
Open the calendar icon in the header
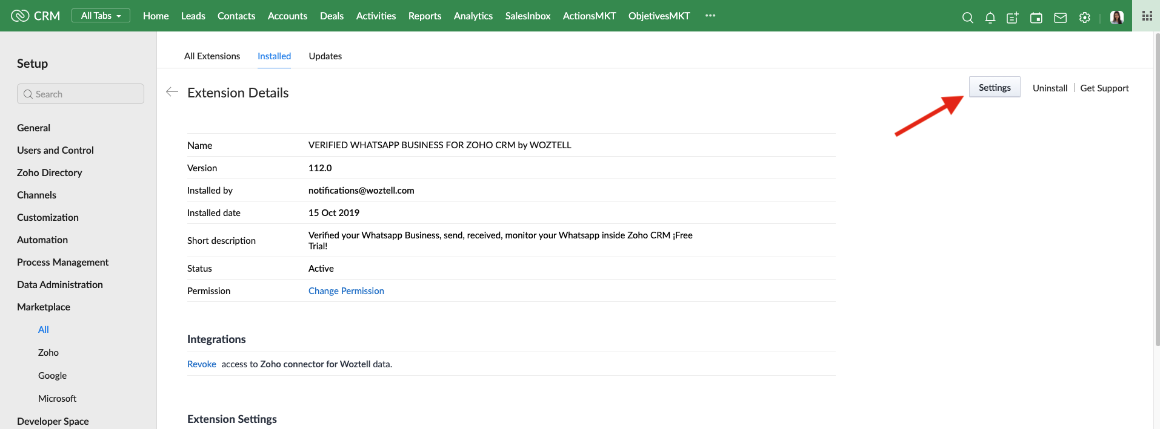point(1036,18)
